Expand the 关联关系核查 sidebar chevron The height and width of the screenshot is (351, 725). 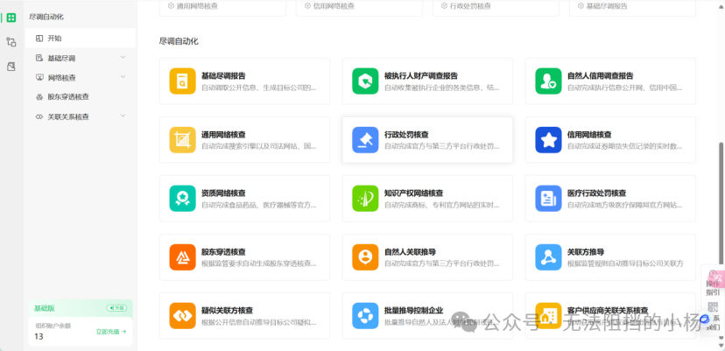coord(123,116)
